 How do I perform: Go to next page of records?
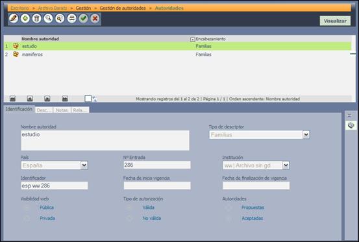pos(47,99)
